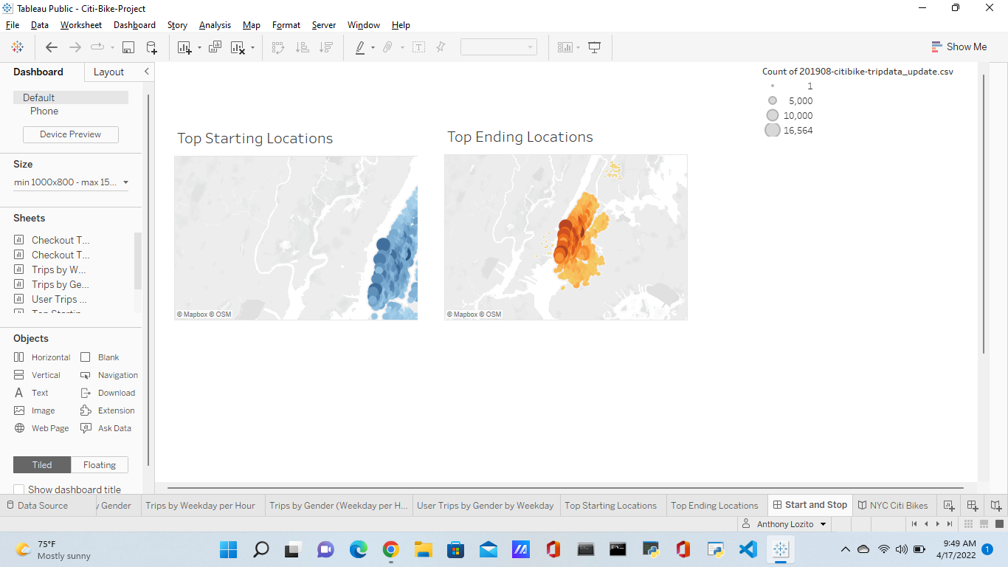
Task: Select the Top Starting Locations map thumbnail
Action: 295,236
